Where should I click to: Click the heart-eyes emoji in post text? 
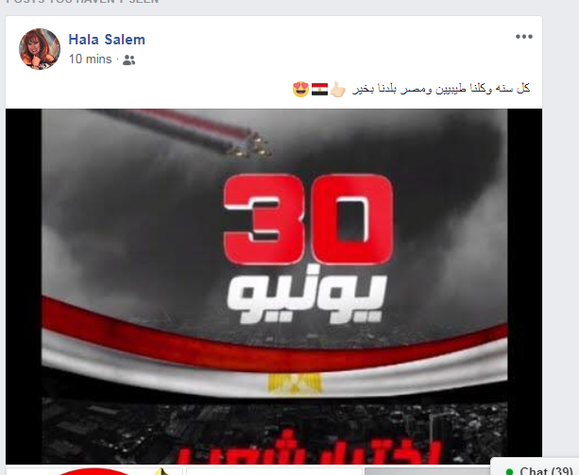point(300,89)
